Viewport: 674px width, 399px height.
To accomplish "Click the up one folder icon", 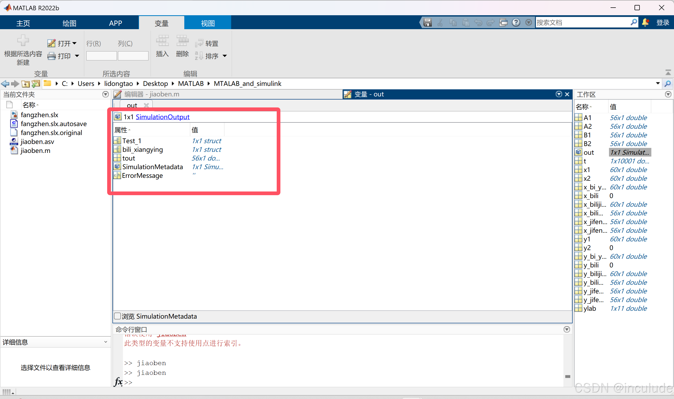I will pos(25,84).
